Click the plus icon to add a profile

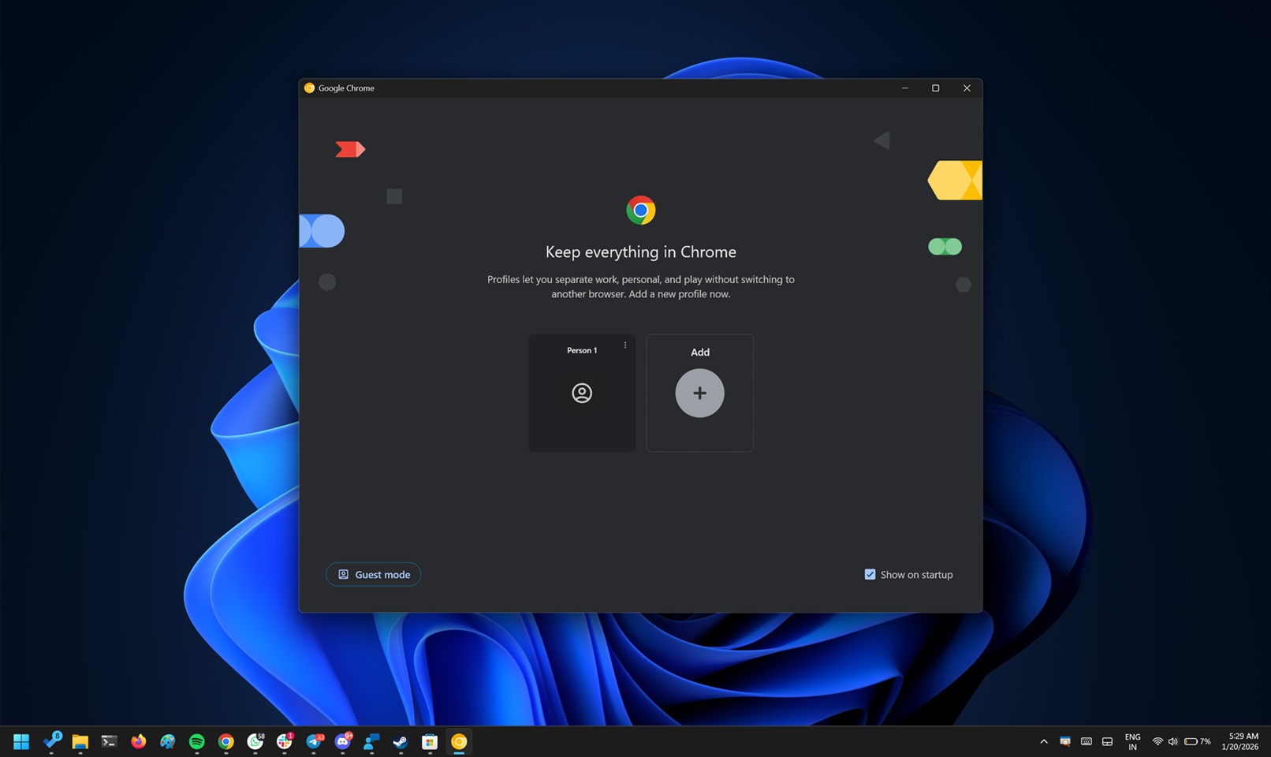pyautogui.click(x=699, y=393)
